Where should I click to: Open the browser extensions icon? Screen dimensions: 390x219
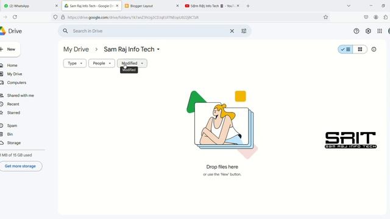(x=386, y=17)
